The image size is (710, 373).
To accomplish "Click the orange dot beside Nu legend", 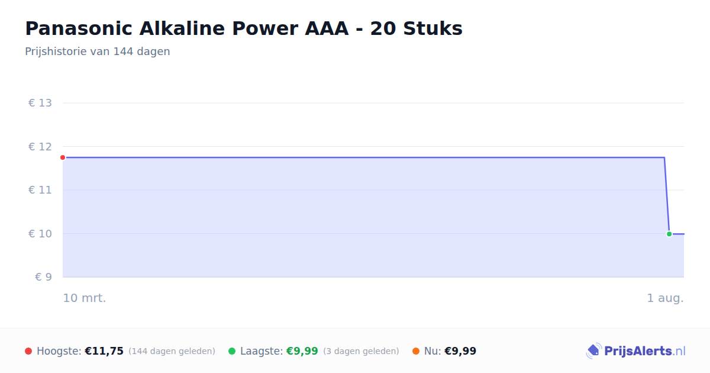I will click(416, 351).
